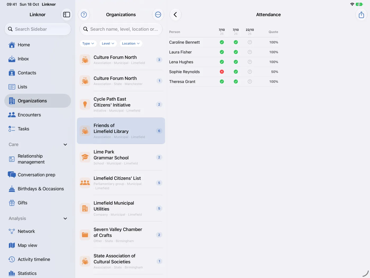The width and height of the screenshot is (370, 278).
Task: Collapse the Care section
Action: coord(65,145)
